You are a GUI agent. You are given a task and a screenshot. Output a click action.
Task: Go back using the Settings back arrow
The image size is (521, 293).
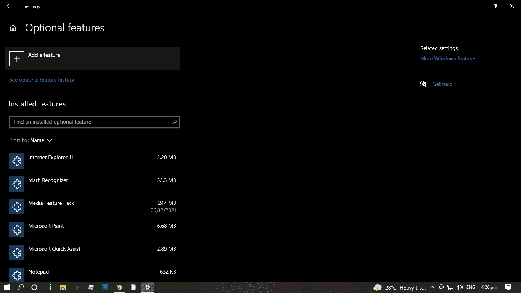[9, 6]
